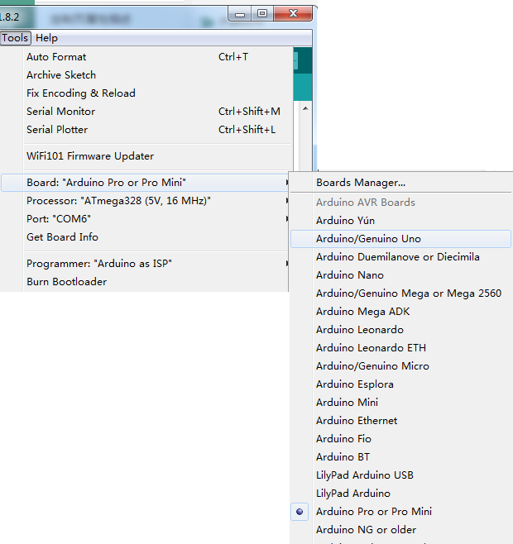Select Fix Encoding & Reload
Image resolution: width=513 pixels, height=544 pixels.
[145, 93]
